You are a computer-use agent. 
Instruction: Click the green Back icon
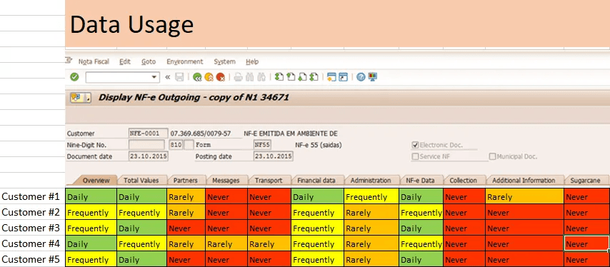[x=197, y=77]
